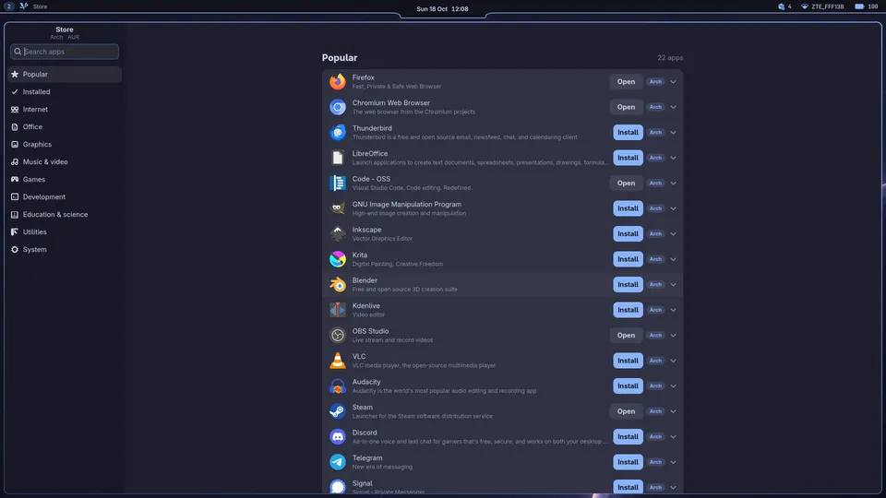
Task: Expand Firefox row details chevron
Action: click(673, 81)
